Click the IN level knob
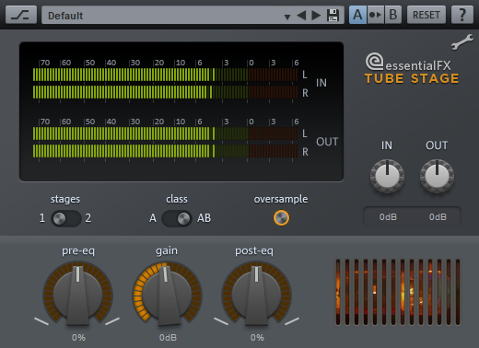Viewport: 479px width, 348px height. click(387, 176)
